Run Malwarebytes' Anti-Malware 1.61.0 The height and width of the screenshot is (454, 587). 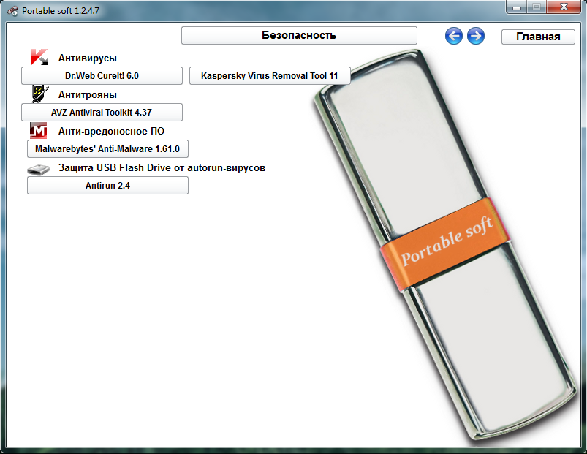[x=107, y=149]
